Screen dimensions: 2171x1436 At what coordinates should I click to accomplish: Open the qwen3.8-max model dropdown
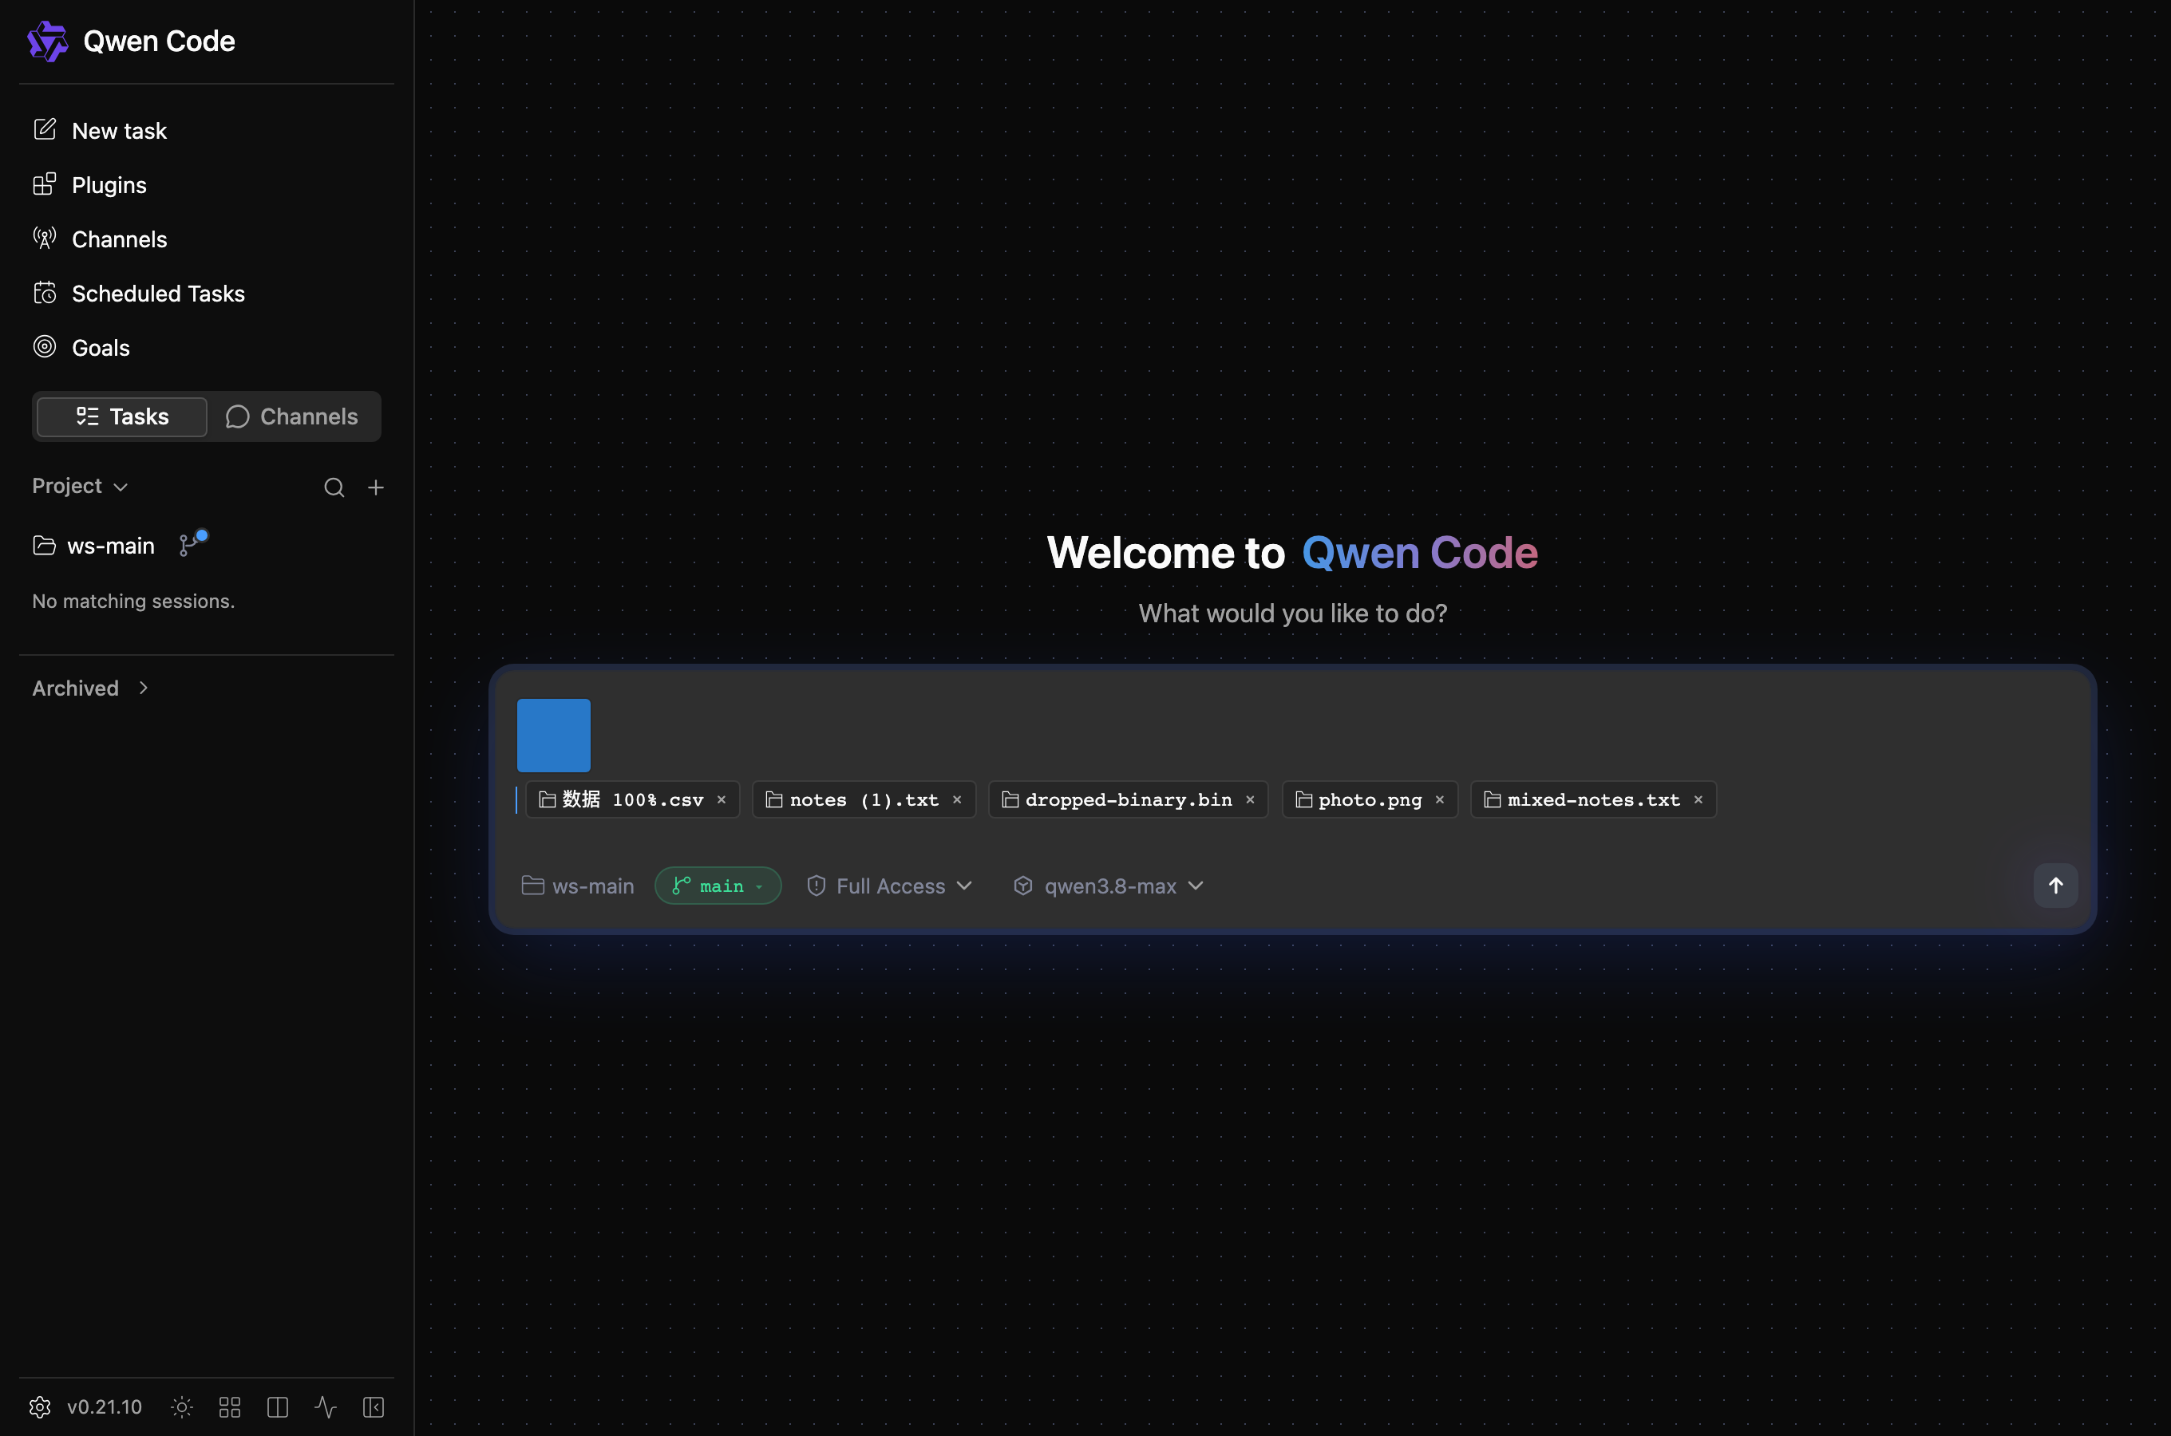(1109, 886)
